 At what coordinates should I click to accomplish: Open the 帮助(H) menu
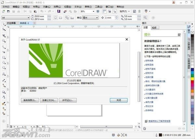point(120,7)
